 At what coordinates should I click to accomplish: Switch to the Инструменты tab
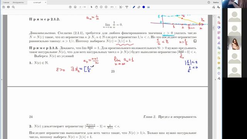(x=18, y=3)
